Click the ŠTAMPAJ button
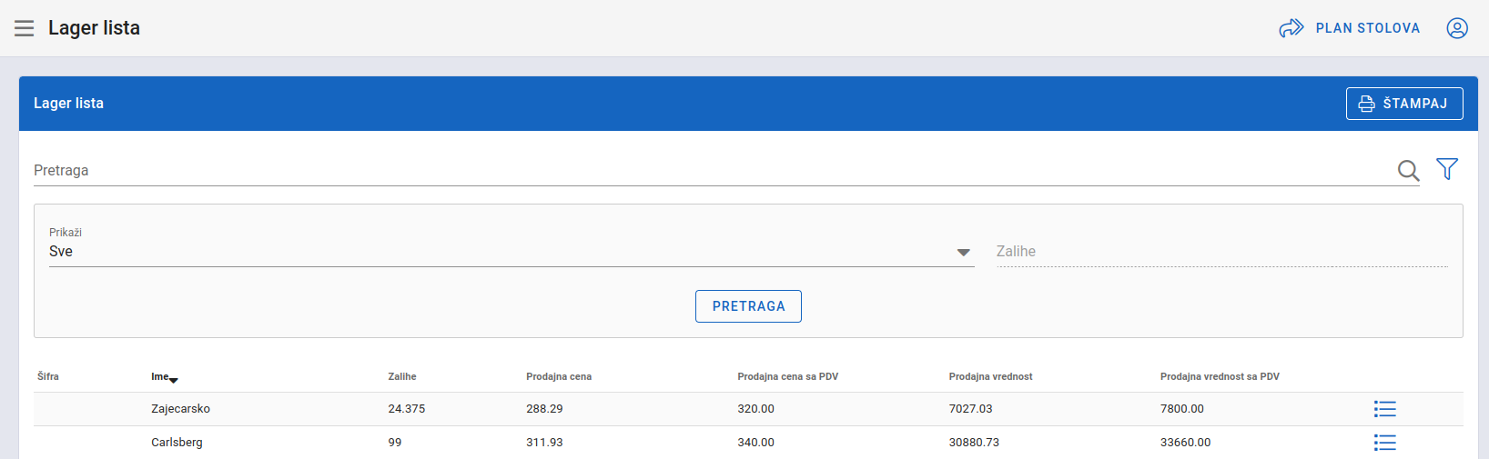 click(1404, 104)
